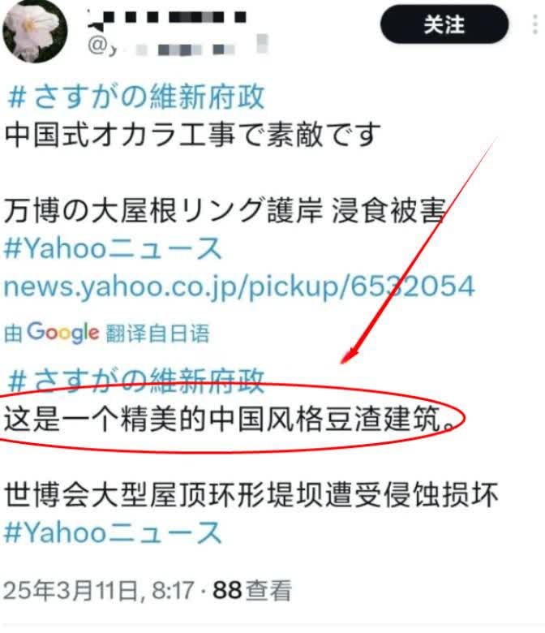This screenshot has height=633, width=545.
Task: Open top hashtag #さすがの維新府政
Action: (136, 97)
